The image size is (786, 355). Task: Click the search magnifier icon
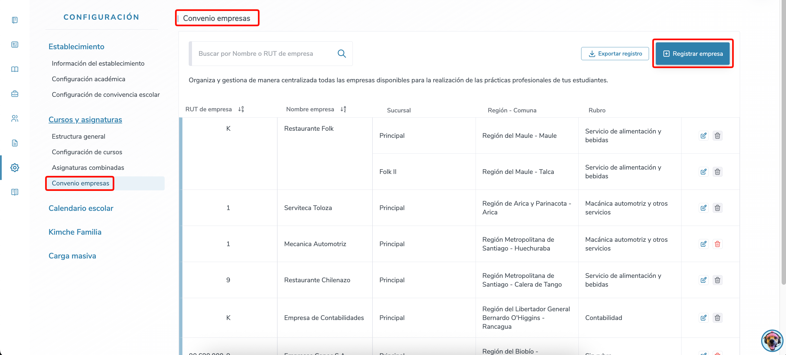point(342,54)
